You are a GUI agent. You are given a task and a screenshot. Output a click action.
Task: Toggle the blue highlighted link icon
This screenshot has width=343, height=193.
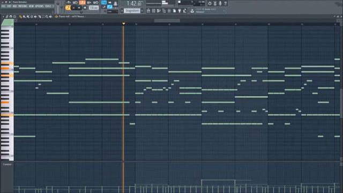point(110,7)
